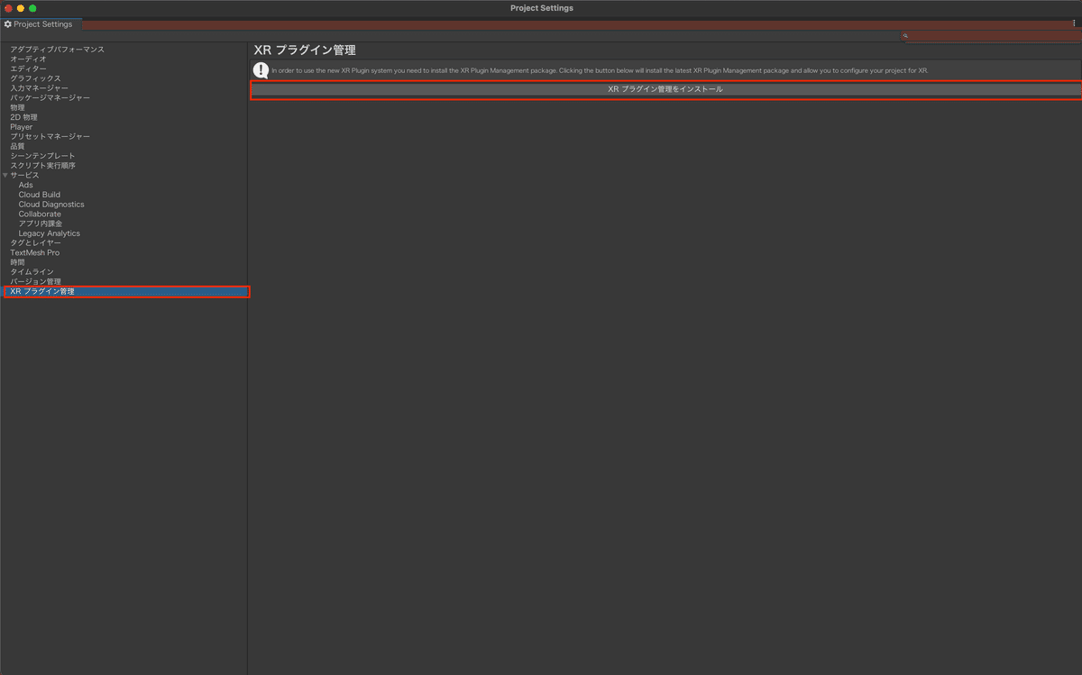
Task: Select Cloud Build service
Action: click(x=40, y=195)
